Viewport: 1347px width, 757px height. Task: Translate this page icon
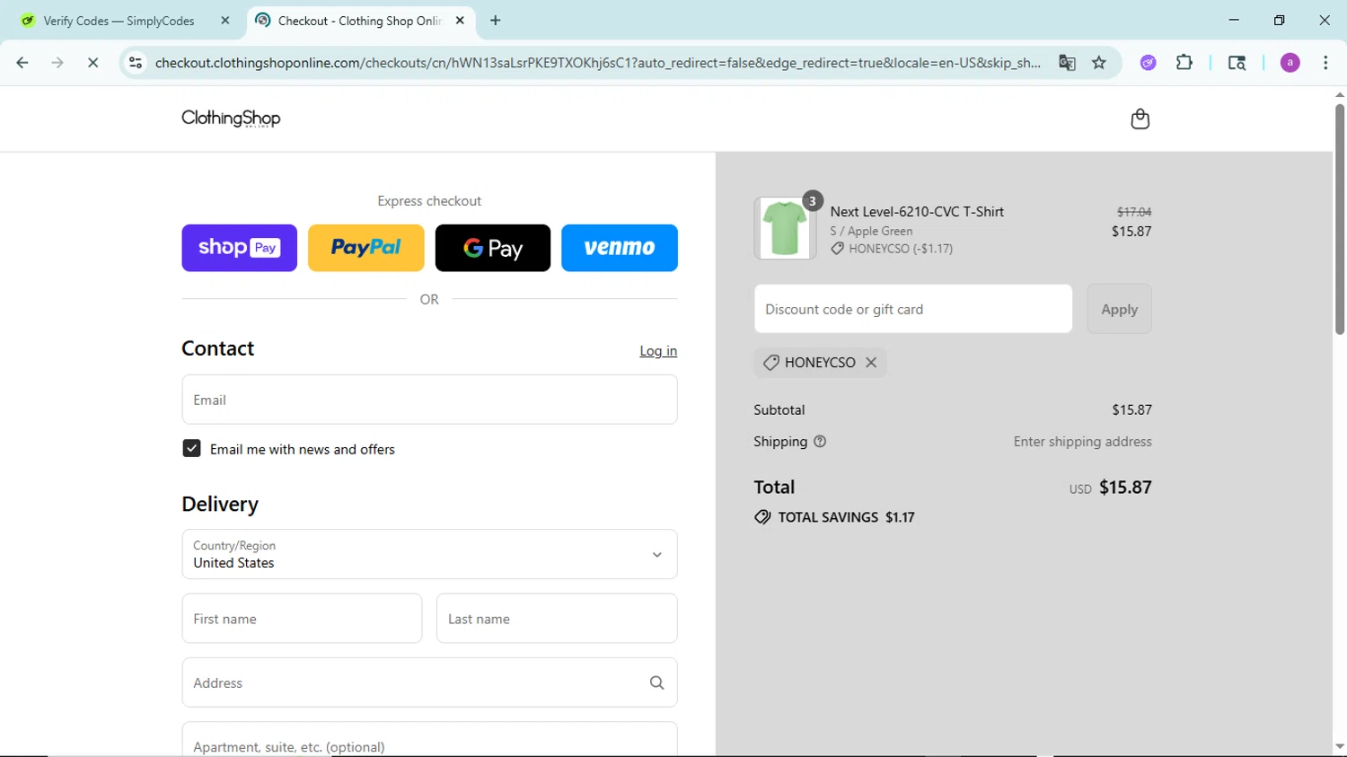[x=1067, y=63]
